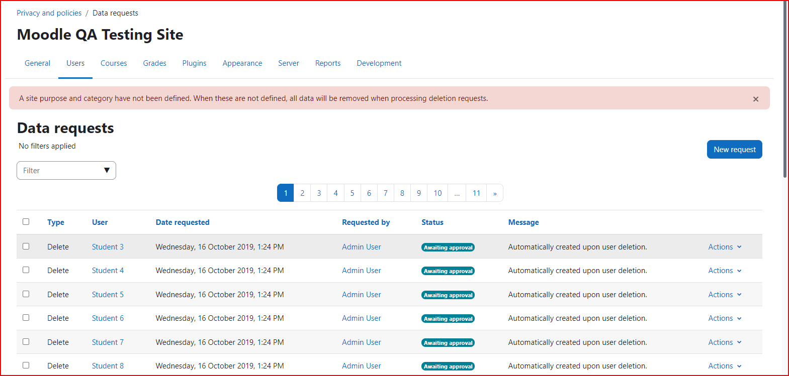Open the Appearance tab
This screenshot has height=376, width=789.
tap(242, 63)
